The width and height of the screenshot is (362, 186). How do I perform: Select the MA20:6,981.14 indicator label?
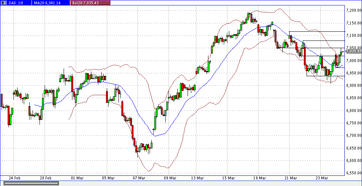(48, 3)
